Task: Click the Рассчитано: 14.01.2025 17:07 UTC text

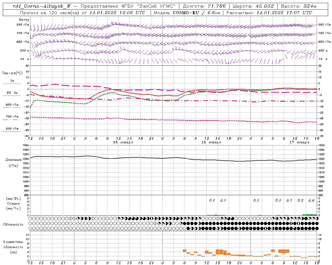Action: pyautogui.click(x=269, y=13)
